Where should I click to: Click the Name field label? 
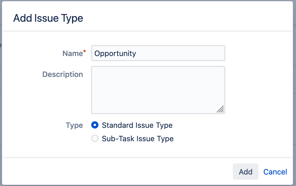tap(72, 53)
